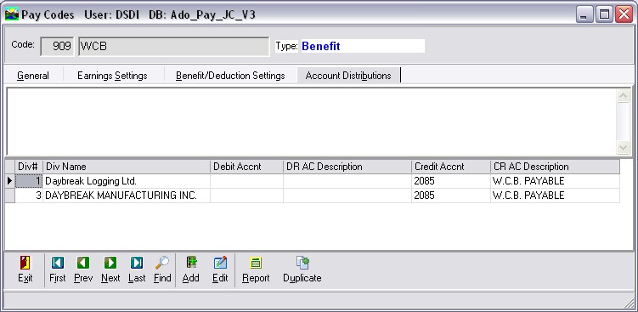Jump to the Last record icon

(x=137, y=263)
